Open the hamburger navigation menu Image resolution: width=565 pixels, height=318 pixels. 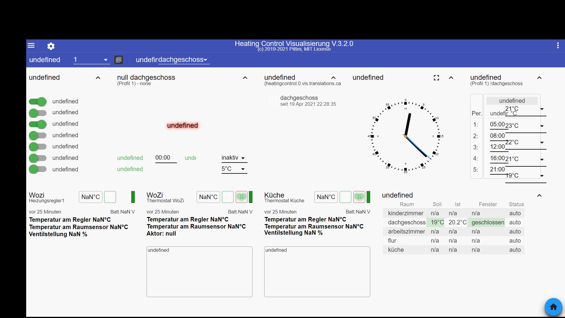tap(31, 45)
